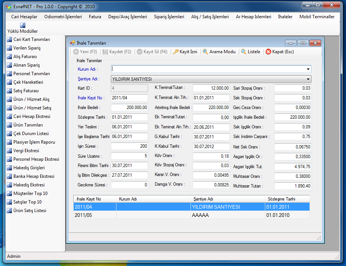
Task: Click the AAAAA cell in the grid
Action: click(x=228, y=215)
